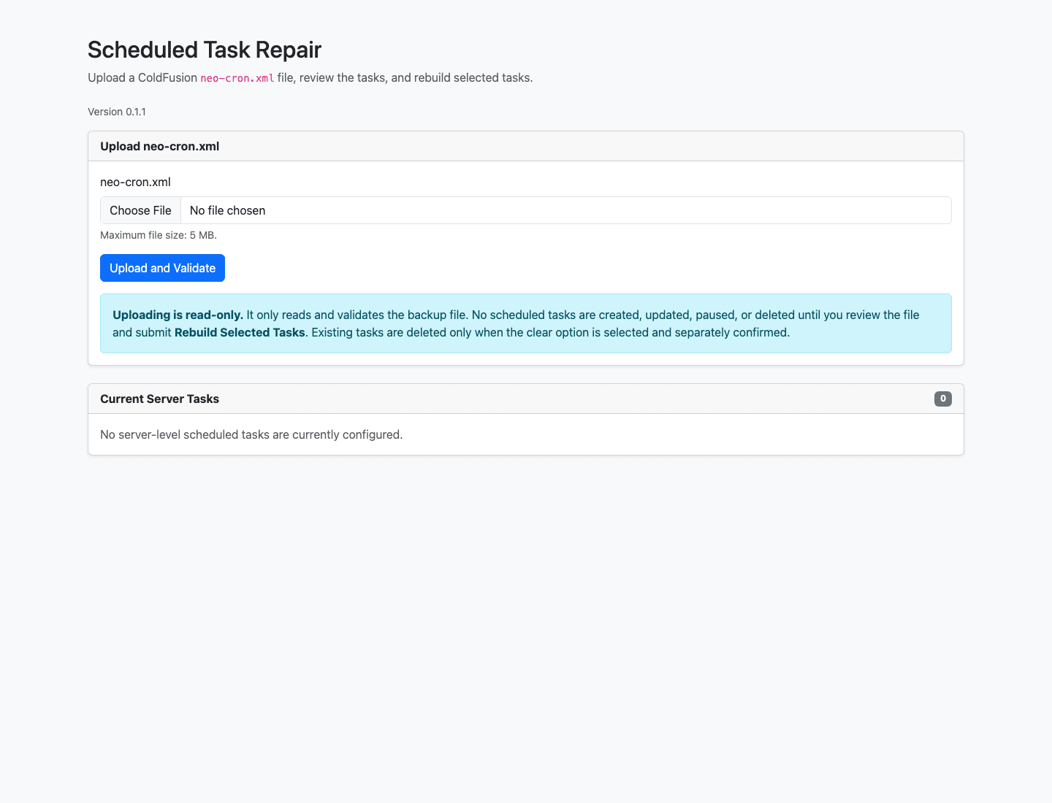
Task: Click the Current Server Tasks header
Action: click(x=526, y=399)
